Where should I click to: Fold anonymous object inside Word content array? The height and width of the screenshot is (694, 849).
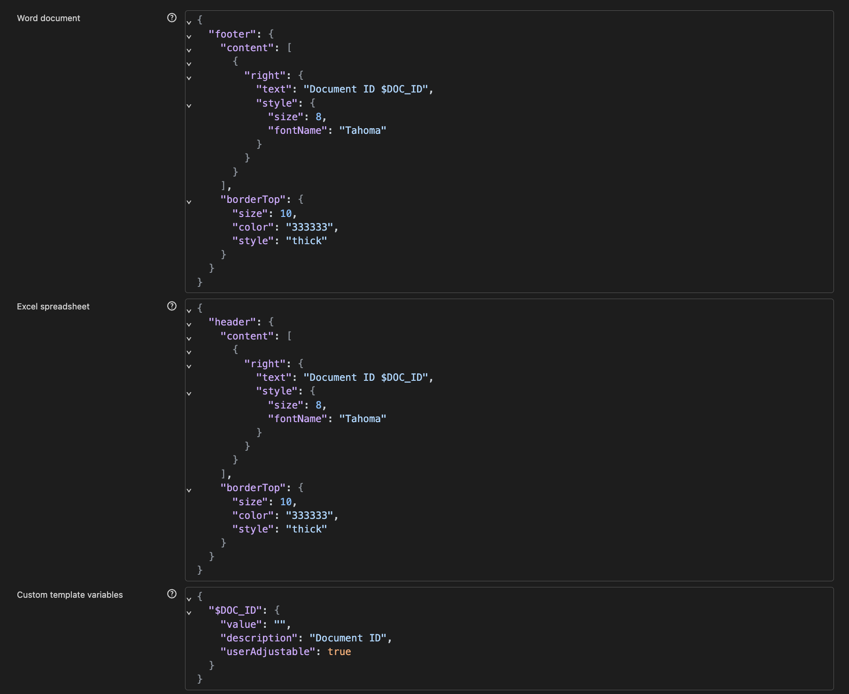coord(189,63)
